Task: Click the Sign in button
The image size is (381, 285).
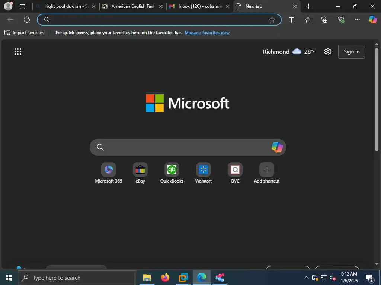Action: tap(351, 52)
